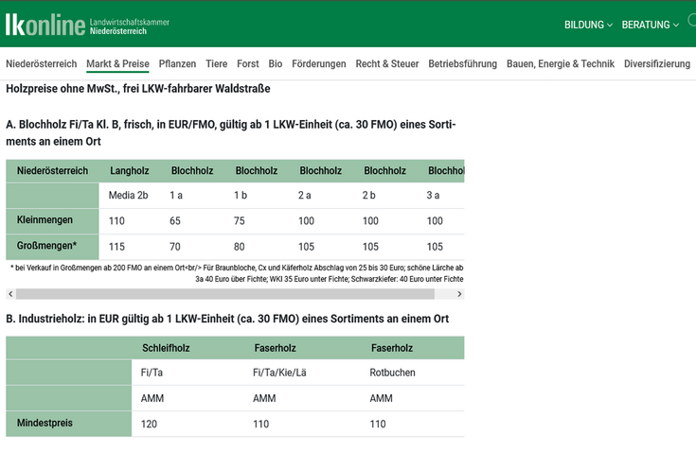Click the A. Blochholz Fi/Ta section heading
The width and height of the screenshot is (696, 451).
tap(231, 133)
